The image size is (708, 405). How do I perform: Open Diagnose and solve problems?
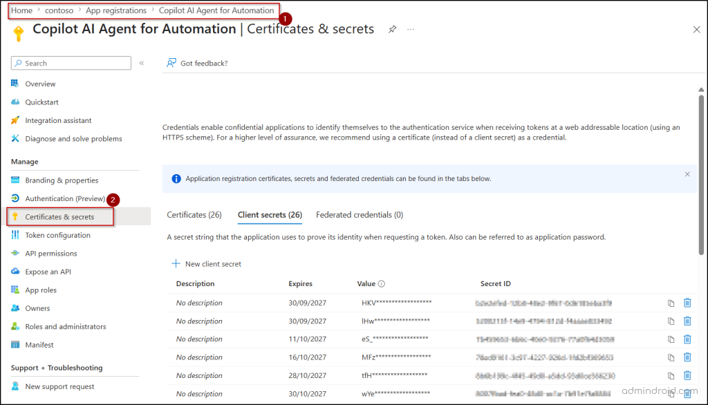pyautogui.click(x=73, y=139)
